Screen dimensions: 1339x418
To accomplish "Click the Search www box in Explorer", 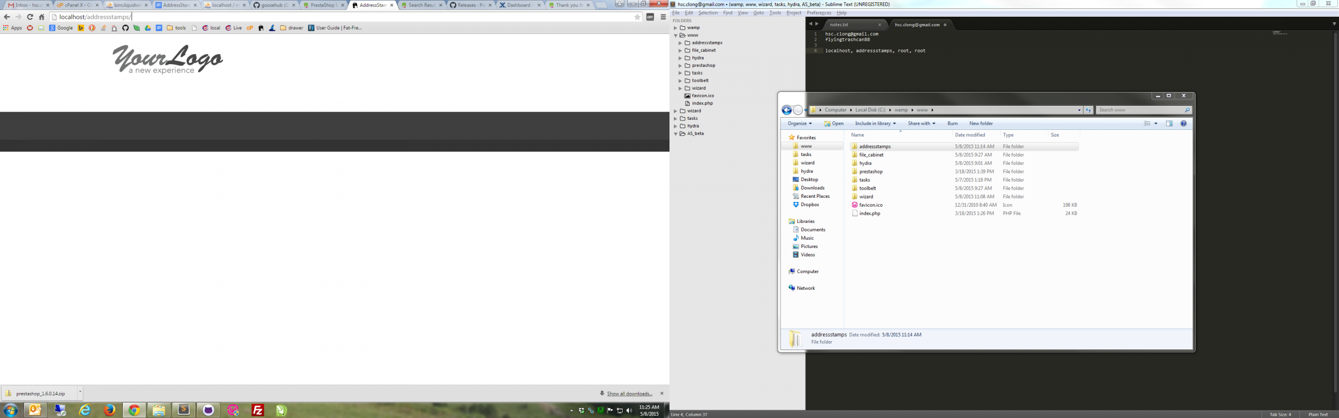I will 1143,110.
